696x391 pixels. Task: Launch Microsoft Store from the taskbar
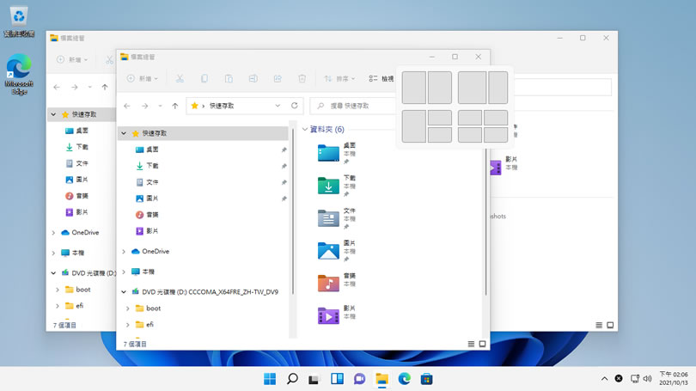click(x=426, y=379)
